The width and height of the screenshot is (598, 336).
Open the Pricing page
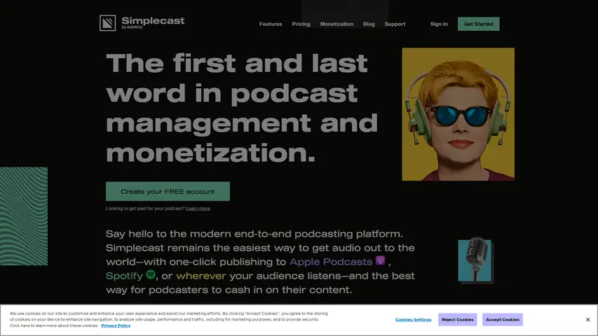pyautogui.click(x=301, y=24)
